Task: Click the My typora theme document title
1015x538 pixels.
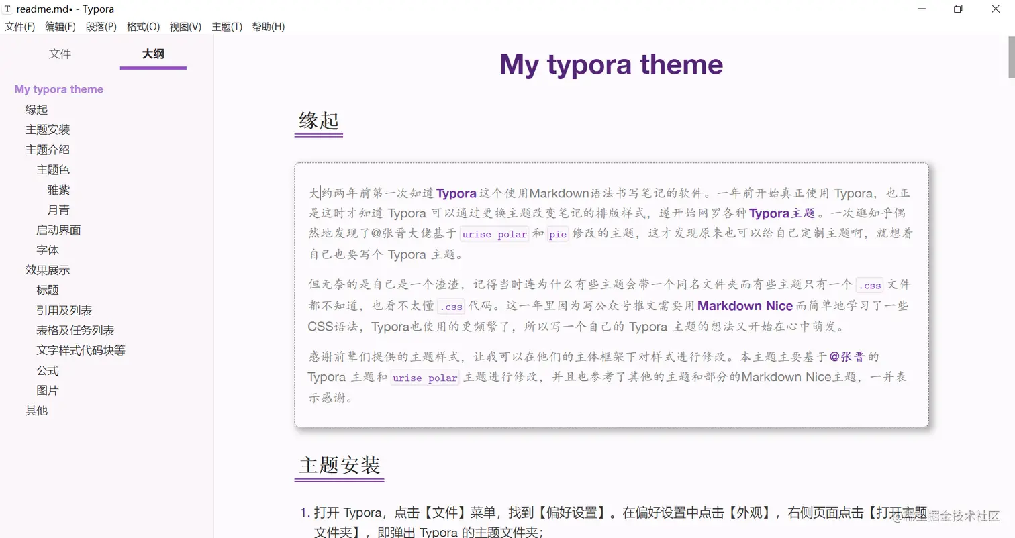Action: click(x=612, y=64)
